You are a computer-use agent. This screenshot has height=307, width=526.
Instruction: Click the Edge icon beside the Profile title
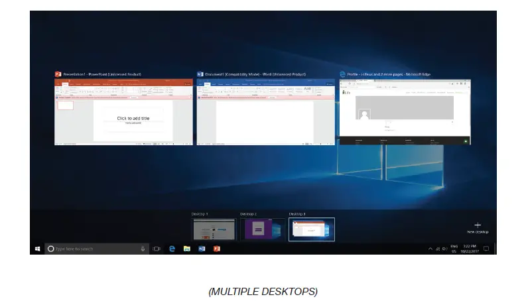click(342, 74)
